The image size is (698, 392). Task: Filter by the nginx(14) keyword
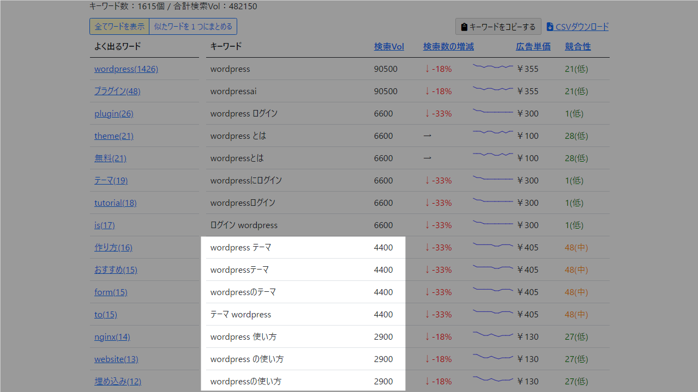point(112,336)
